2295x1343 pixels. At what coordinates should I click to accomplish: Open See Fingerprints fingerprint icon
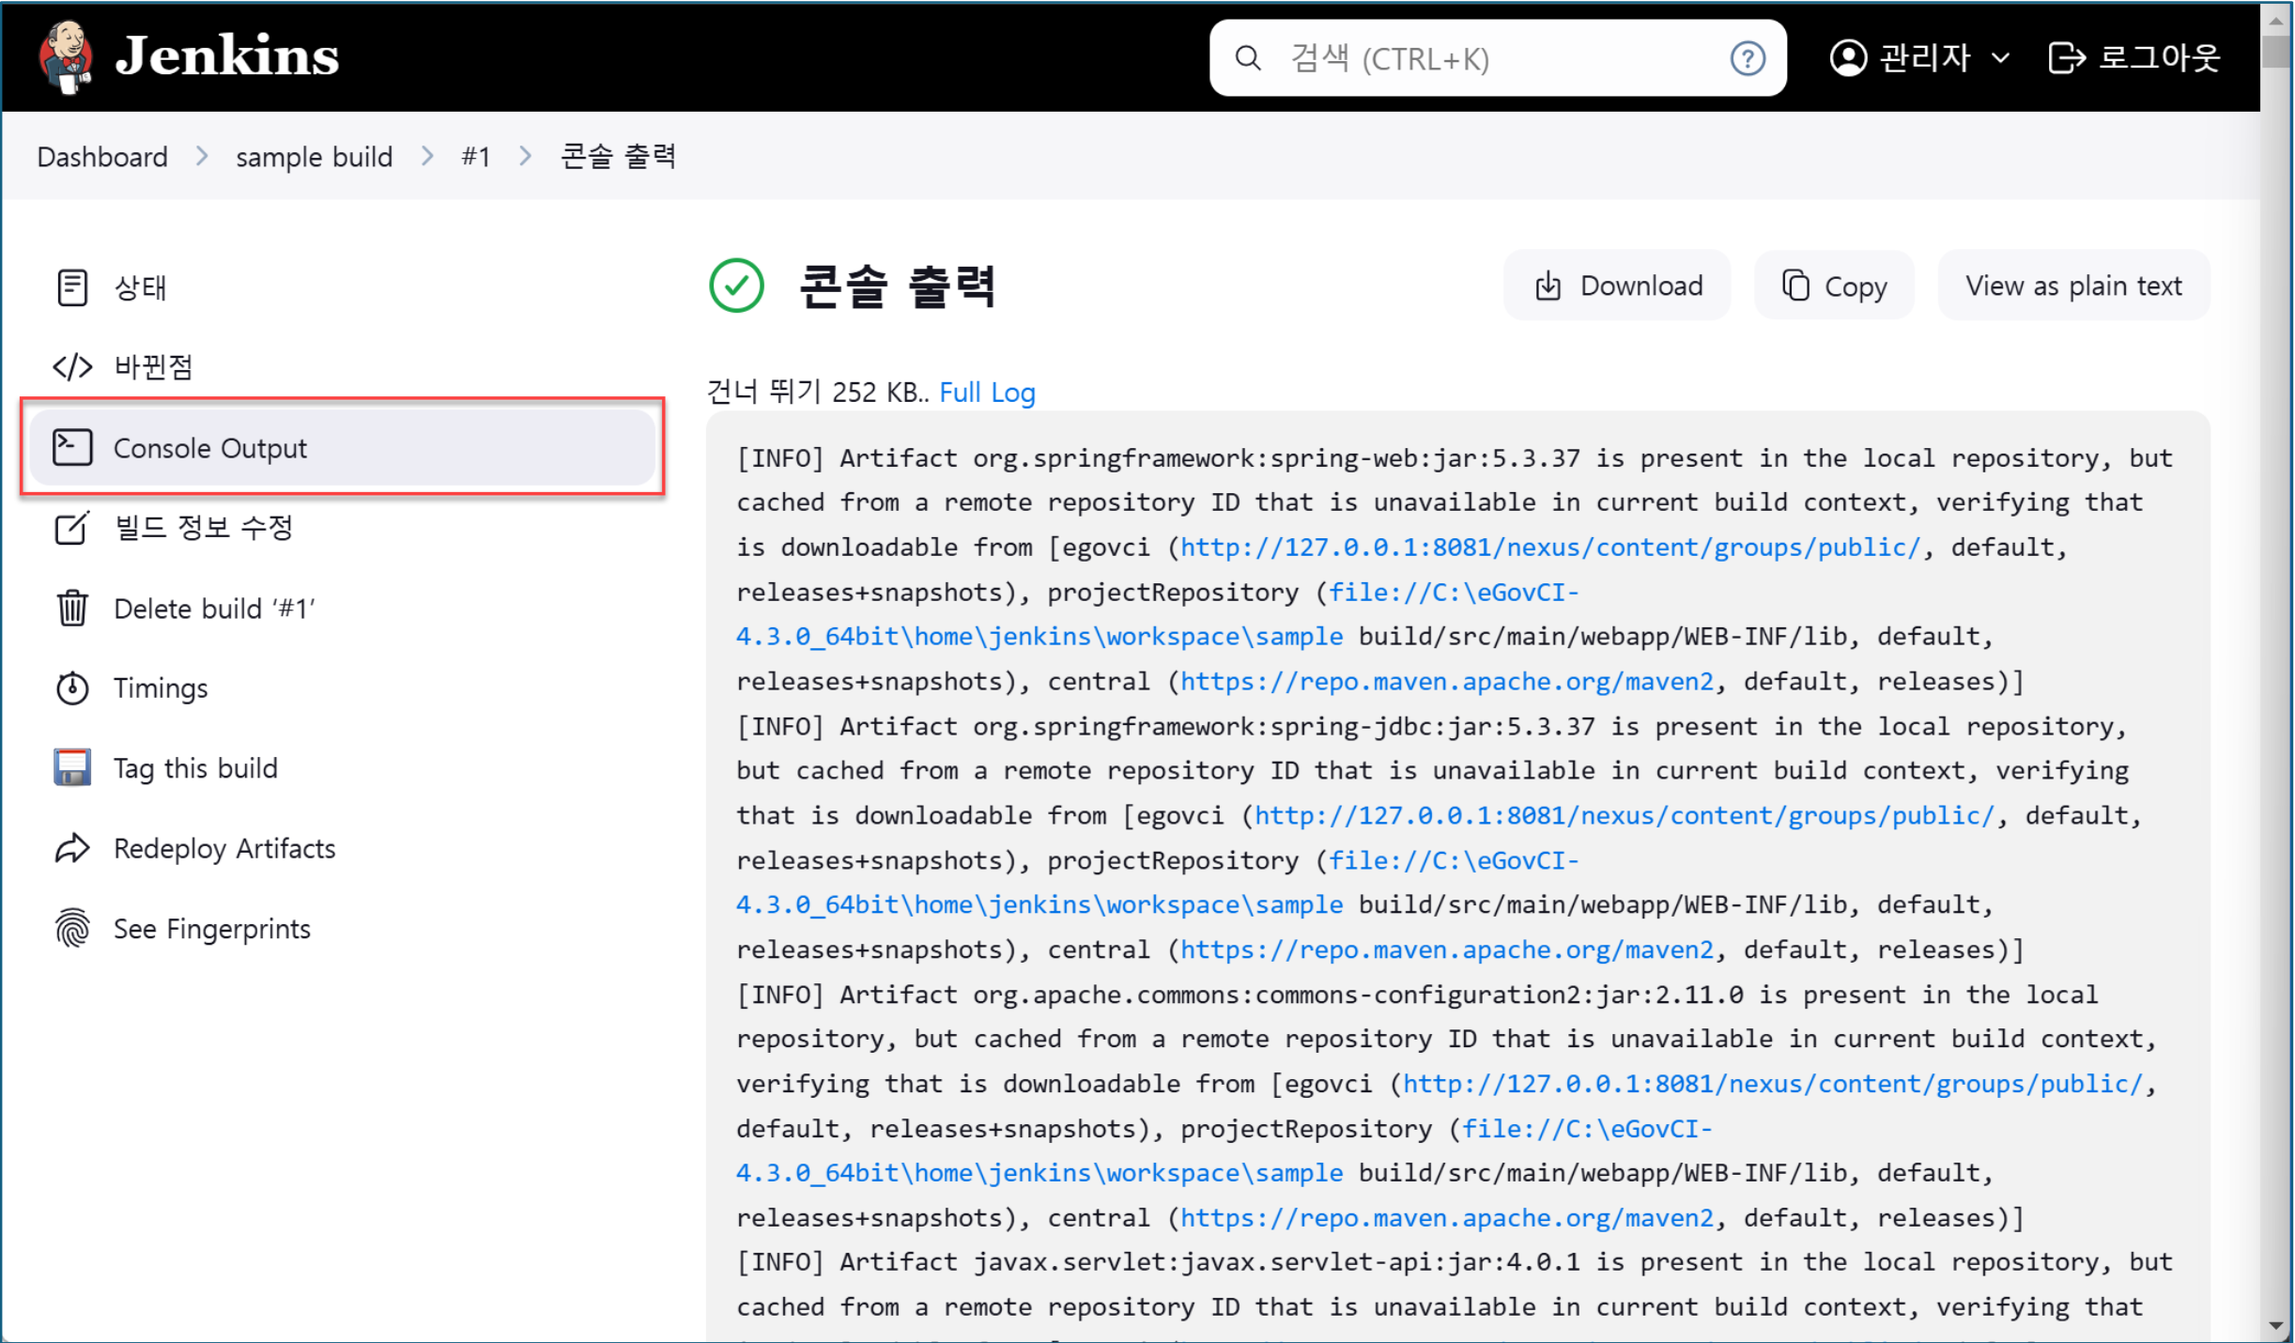[x=72, y=928]
